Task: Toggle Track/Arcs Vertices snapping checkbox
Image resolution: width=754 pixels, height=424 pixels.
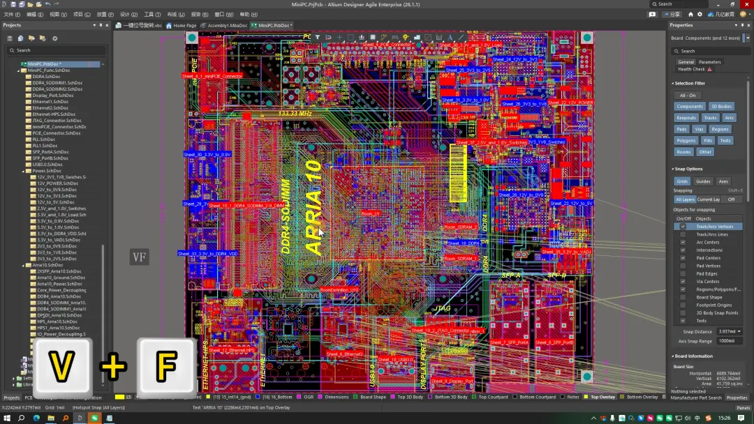Action: pyautogui.click(x=683, y=227)
